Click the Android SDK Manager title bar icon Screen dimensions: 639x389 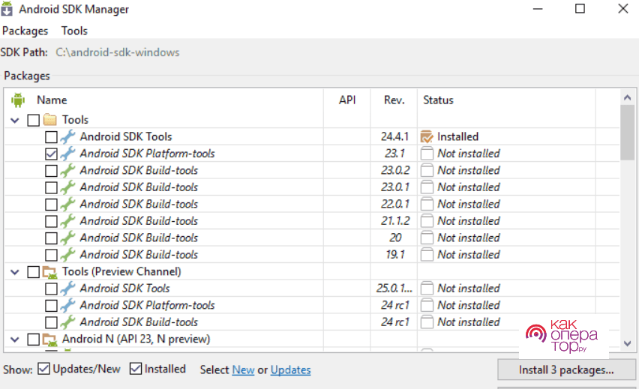tap(9, 9)
